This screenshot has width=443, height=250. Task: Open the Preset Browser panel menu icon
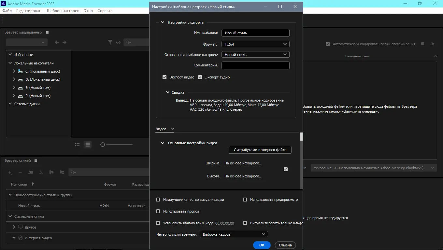[x=36, y=160]
